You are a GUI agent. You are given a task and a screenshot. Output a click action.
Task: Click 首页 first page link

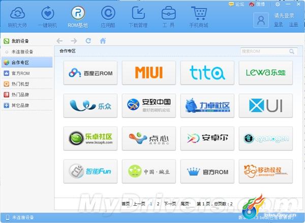(126, 204)
